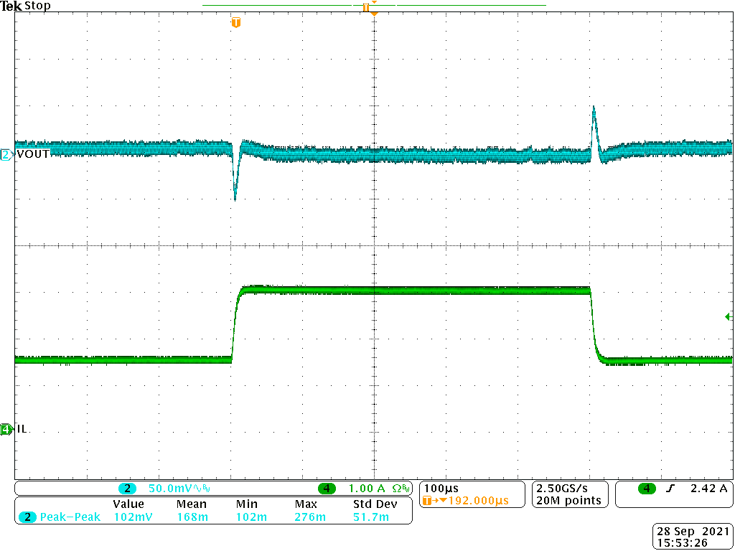
Task: Select the 100µs timebase readout
Action: [x=437, y=489]
